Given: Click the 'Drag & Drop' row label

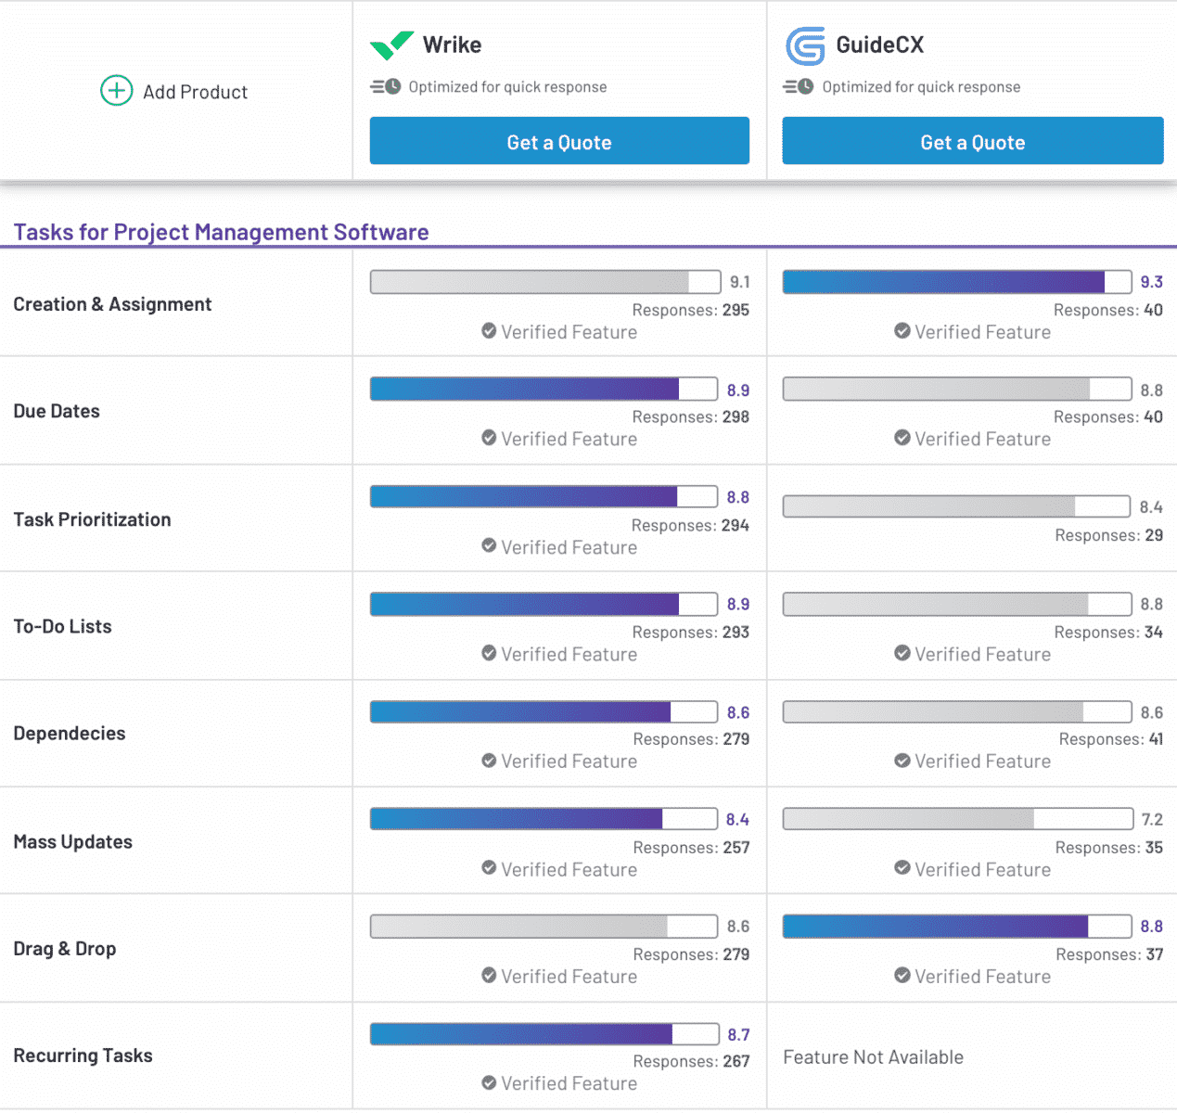Looking at the screenshot, I should pos(65,948).
